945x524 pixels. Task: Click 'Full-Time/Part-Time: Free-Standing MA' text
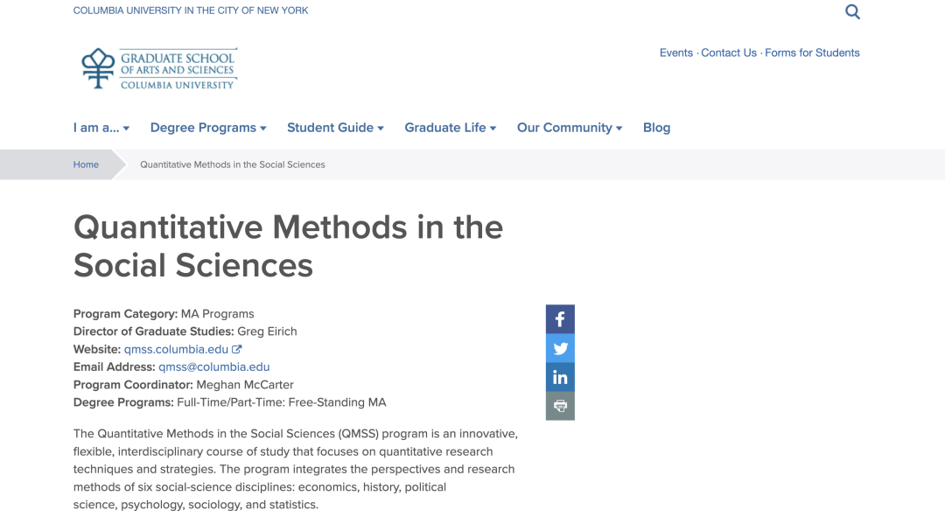pos(282,402)
